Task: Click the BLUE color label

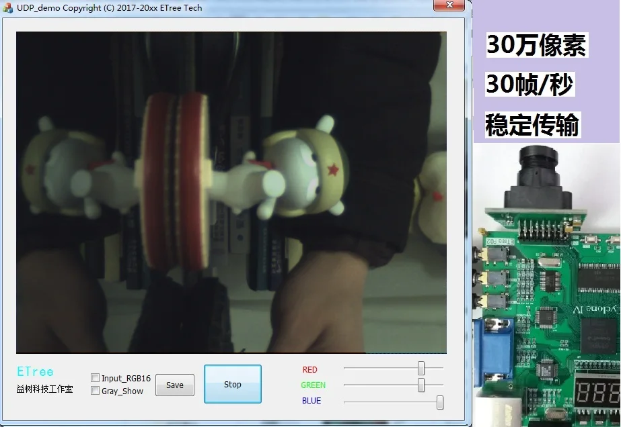Action: tap(312, 401)
